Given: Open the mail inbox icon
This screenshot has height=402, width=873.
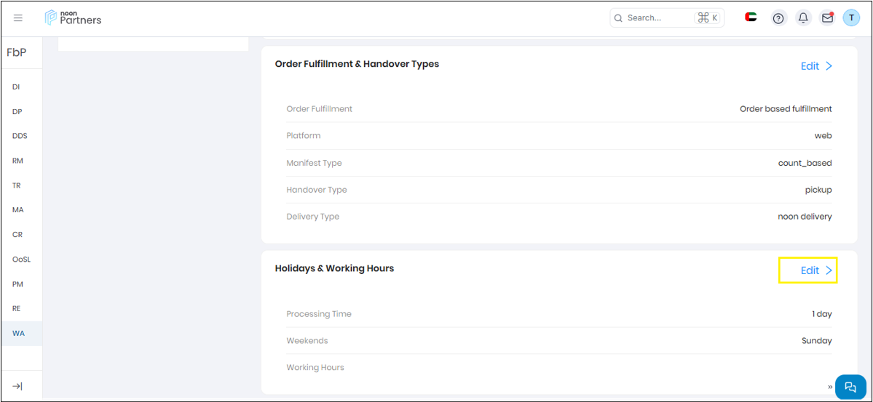Looking at the screenshot, I should coord(827,18).
